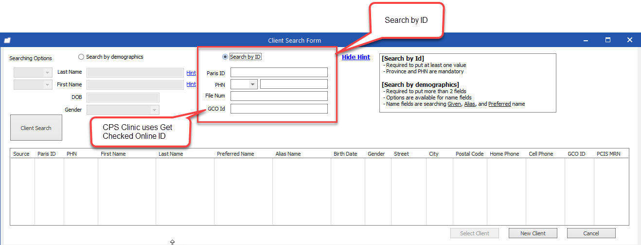
Task: Click the DOB input field
Action: [x=123, y=98]
